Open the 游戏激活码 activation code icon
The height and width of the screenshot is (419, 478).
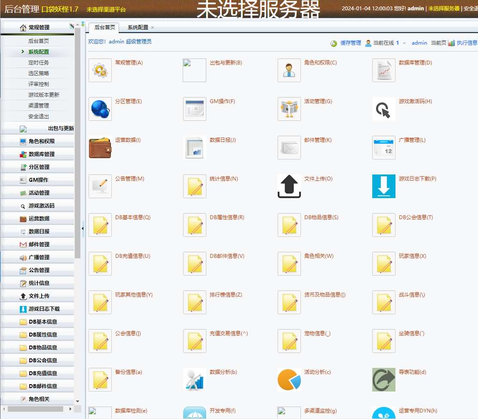pyautogui.click(x=383, y=109)
